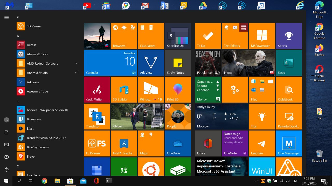Open the Sticky Notes tile
The width and height of the screenshot is (332, 186).
[178, 63]
